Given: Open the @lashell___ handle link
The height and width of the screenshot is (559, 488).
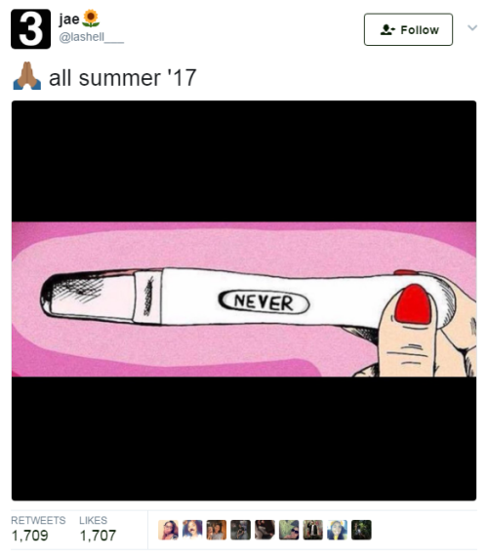Looking at the screenshot, I should [92, 37].
